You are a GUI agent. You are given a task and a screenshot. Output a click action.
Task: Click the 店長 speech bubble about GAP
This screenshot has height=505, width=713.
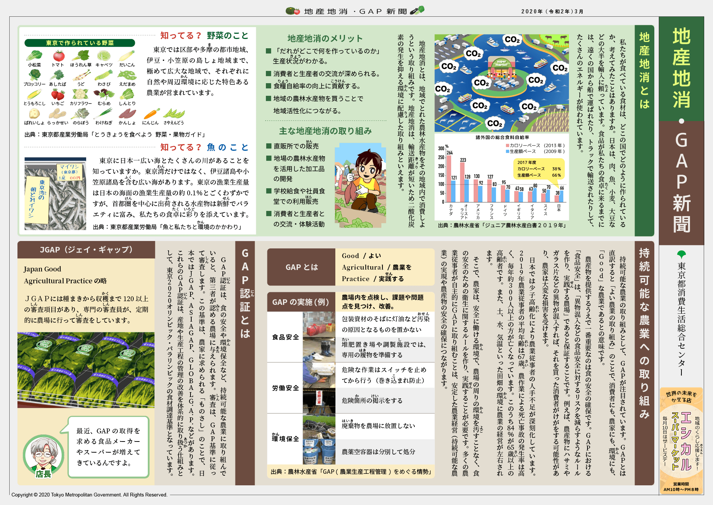108,447
